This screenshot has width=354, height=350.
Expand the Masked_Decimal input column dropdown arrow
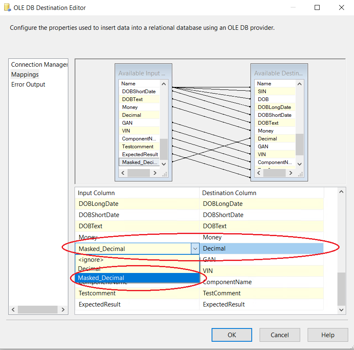(x=195, y=249)
